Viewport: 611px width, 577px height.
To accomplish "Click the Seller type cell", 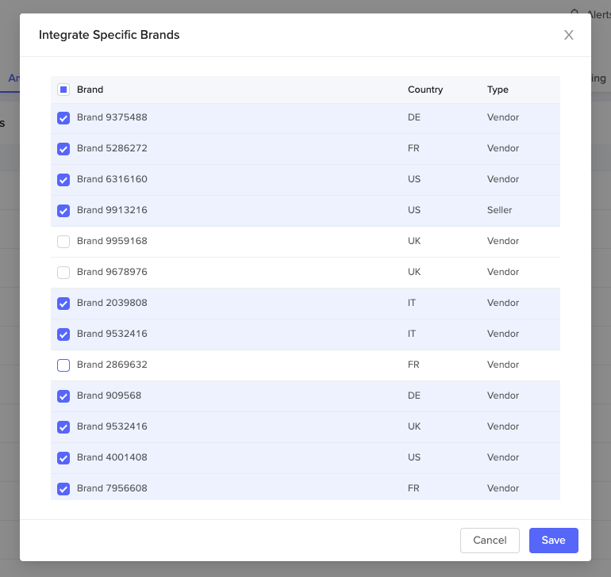I will (x=500, y=210).
